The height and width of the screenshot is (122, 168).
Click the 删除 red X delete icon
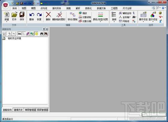48,15
